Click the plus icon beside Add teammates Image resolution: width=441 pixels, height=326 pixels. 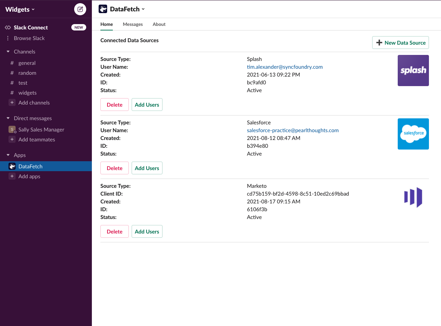(12, 140)
